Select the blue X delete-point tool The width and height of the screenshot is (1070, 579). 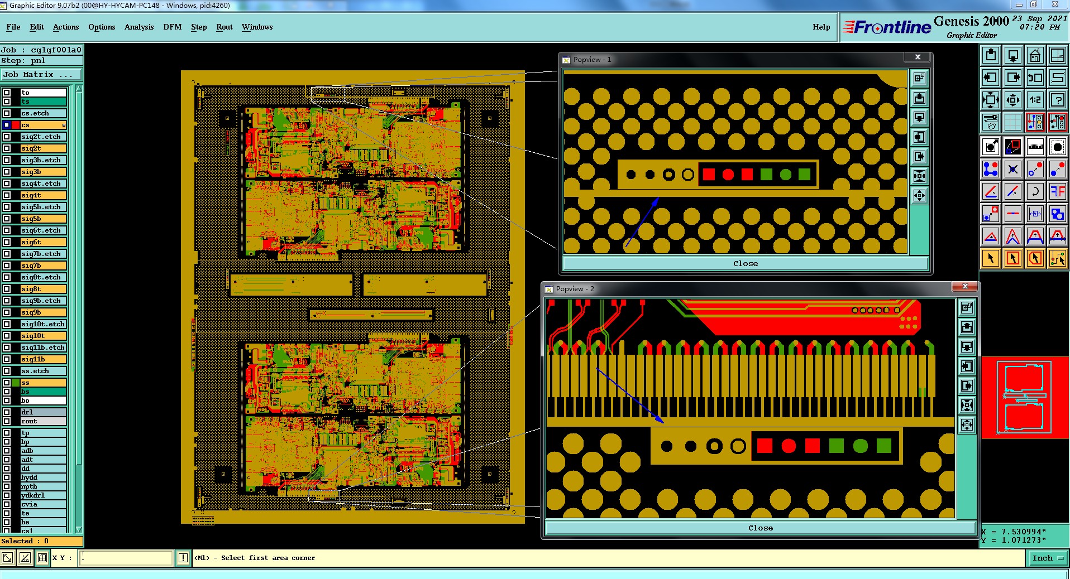[1013, 169]
